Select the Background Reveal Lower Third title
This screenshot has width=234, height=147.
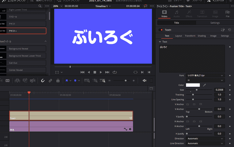(23, 56)
